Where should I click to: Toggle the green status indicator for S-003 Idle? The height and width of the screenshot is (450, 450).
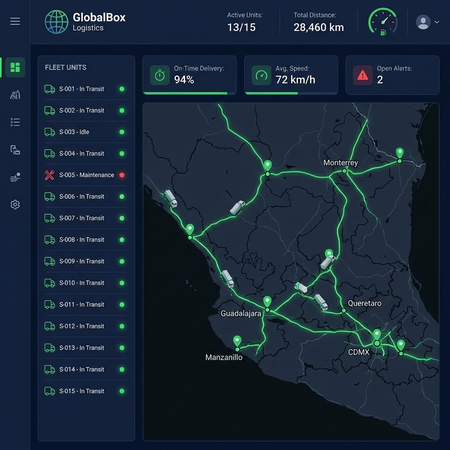pyautogui.click(x=122, y=132)
